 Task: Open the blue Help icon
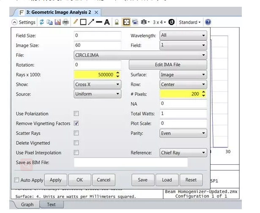click(208, 22)
